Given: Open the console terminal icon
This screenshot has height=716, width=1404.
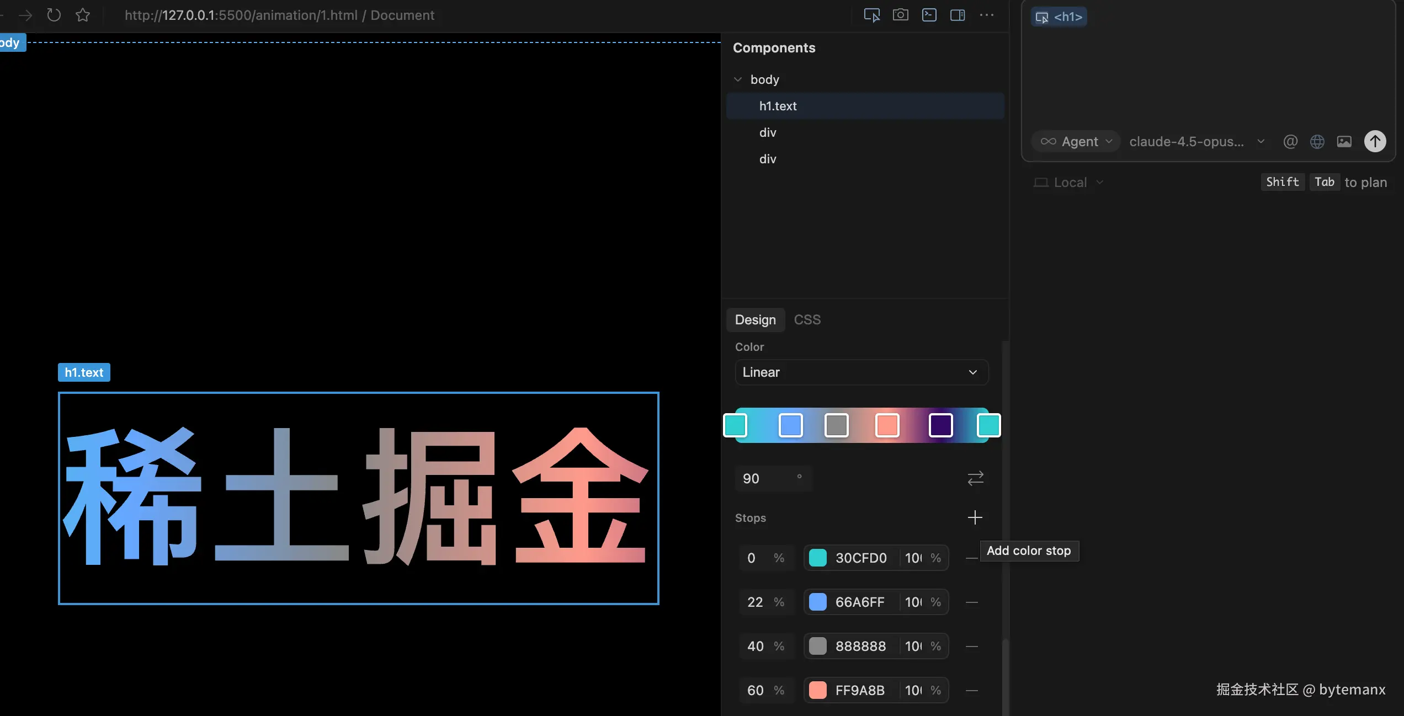Looking at the screenshot, I should click(x=929, y=15).
